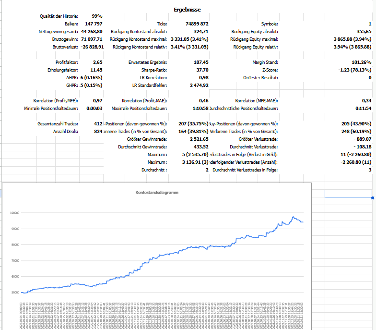Click the Profitfaktor value 2,65
The width and height of the screenshot is (376, 330).
pos(98,62)
